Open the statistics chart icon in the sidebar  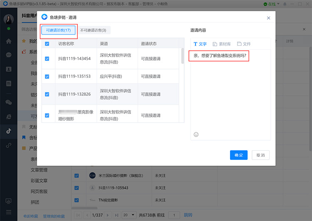coord(9,201)
